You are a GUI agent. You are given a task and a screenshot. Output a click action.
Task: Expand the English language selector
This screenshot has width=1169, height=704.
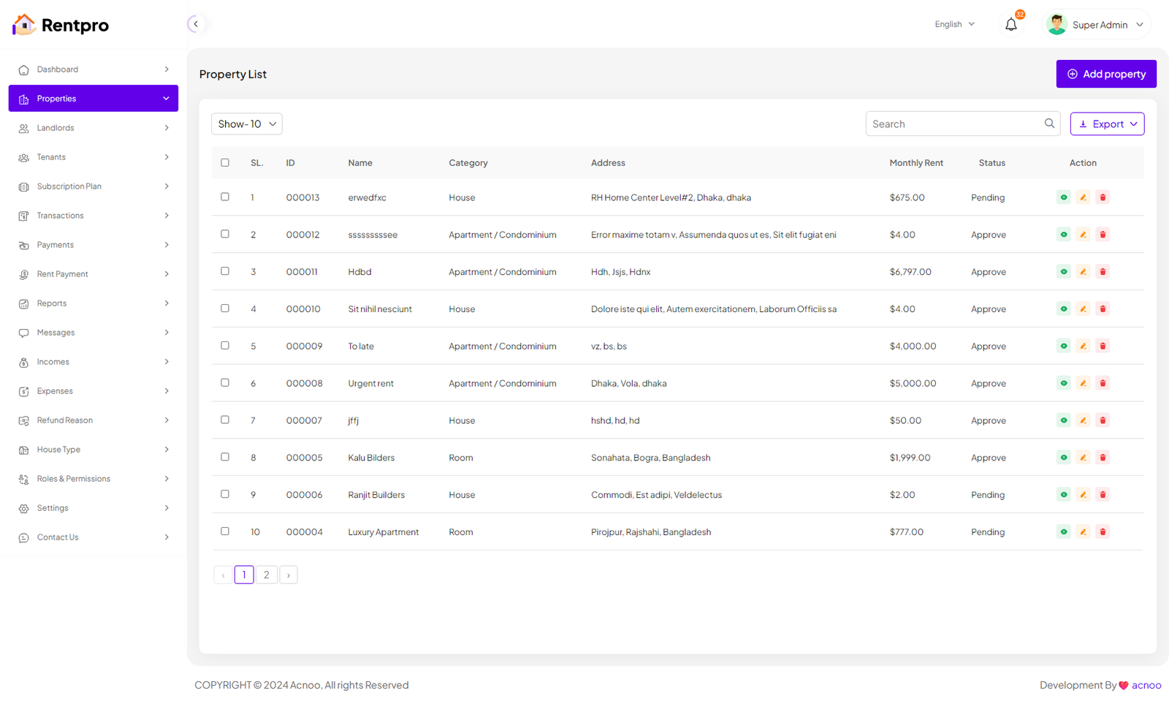click(954, 24)
